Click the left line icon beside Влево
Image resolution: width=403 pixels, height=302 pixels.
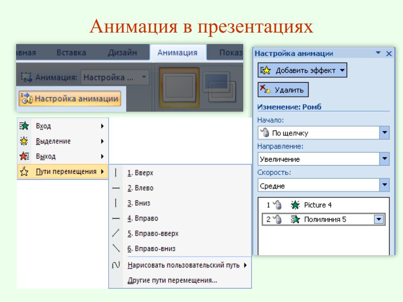[x=116, y=188]
